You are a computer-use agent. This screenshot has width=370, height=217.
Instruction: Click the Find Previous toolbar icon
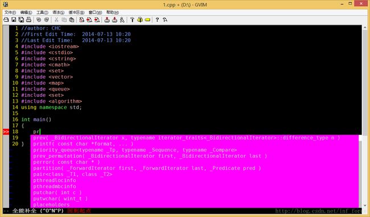pyautogui.click(x=97, y=19)
